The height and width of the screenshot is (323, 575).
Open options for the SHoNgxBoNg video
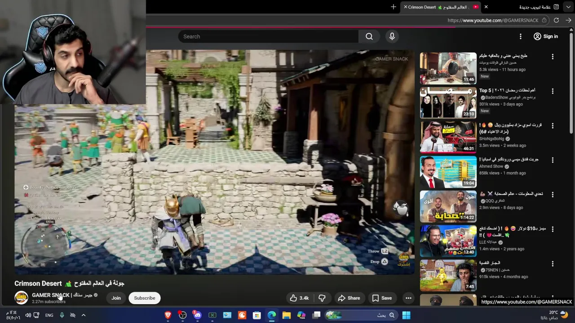click(553, 126)
